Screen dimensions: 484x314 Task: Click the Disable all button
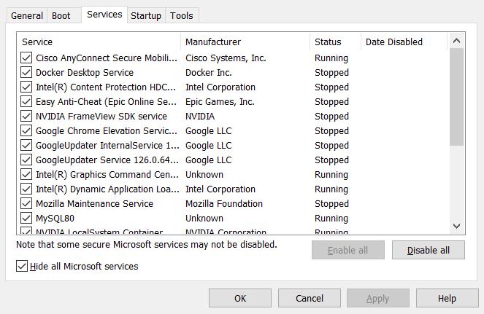click(x=428, y=251)
